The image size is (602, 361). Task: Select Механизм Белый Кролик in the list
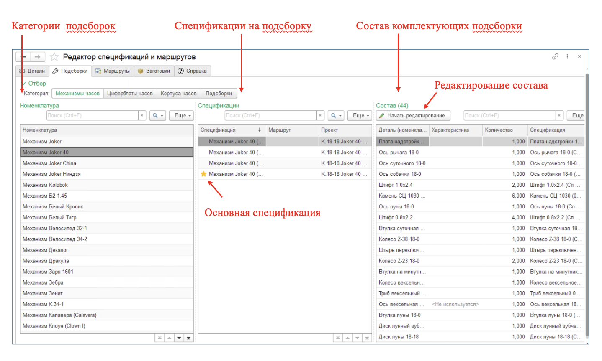tap(53, 207)
